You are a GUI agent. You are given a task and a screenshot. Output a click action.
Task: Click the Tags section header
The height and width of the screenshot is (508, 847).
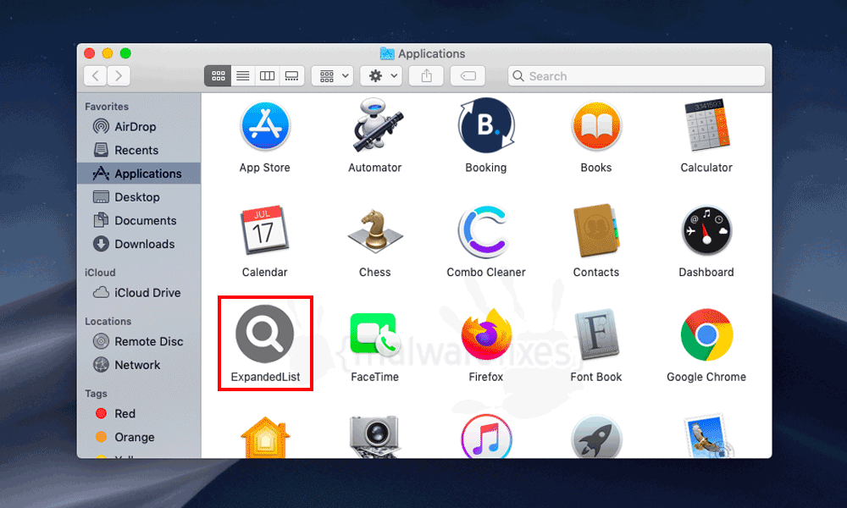pos(97,394)
